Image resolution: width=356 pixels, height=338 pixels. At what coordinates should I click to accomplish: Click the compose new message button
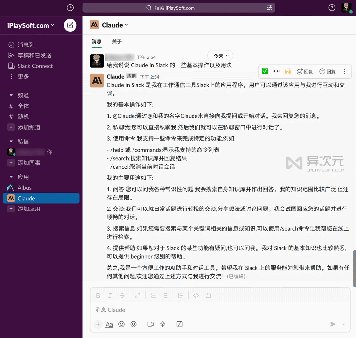point(70,25)
